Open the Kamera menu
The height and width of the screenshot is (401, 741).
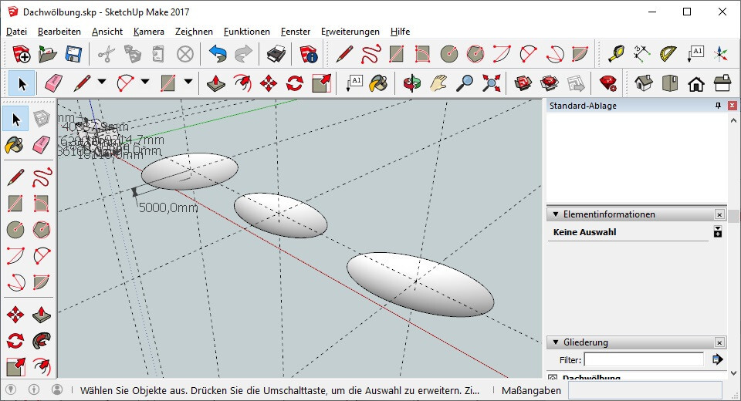[x=148, y=32]
